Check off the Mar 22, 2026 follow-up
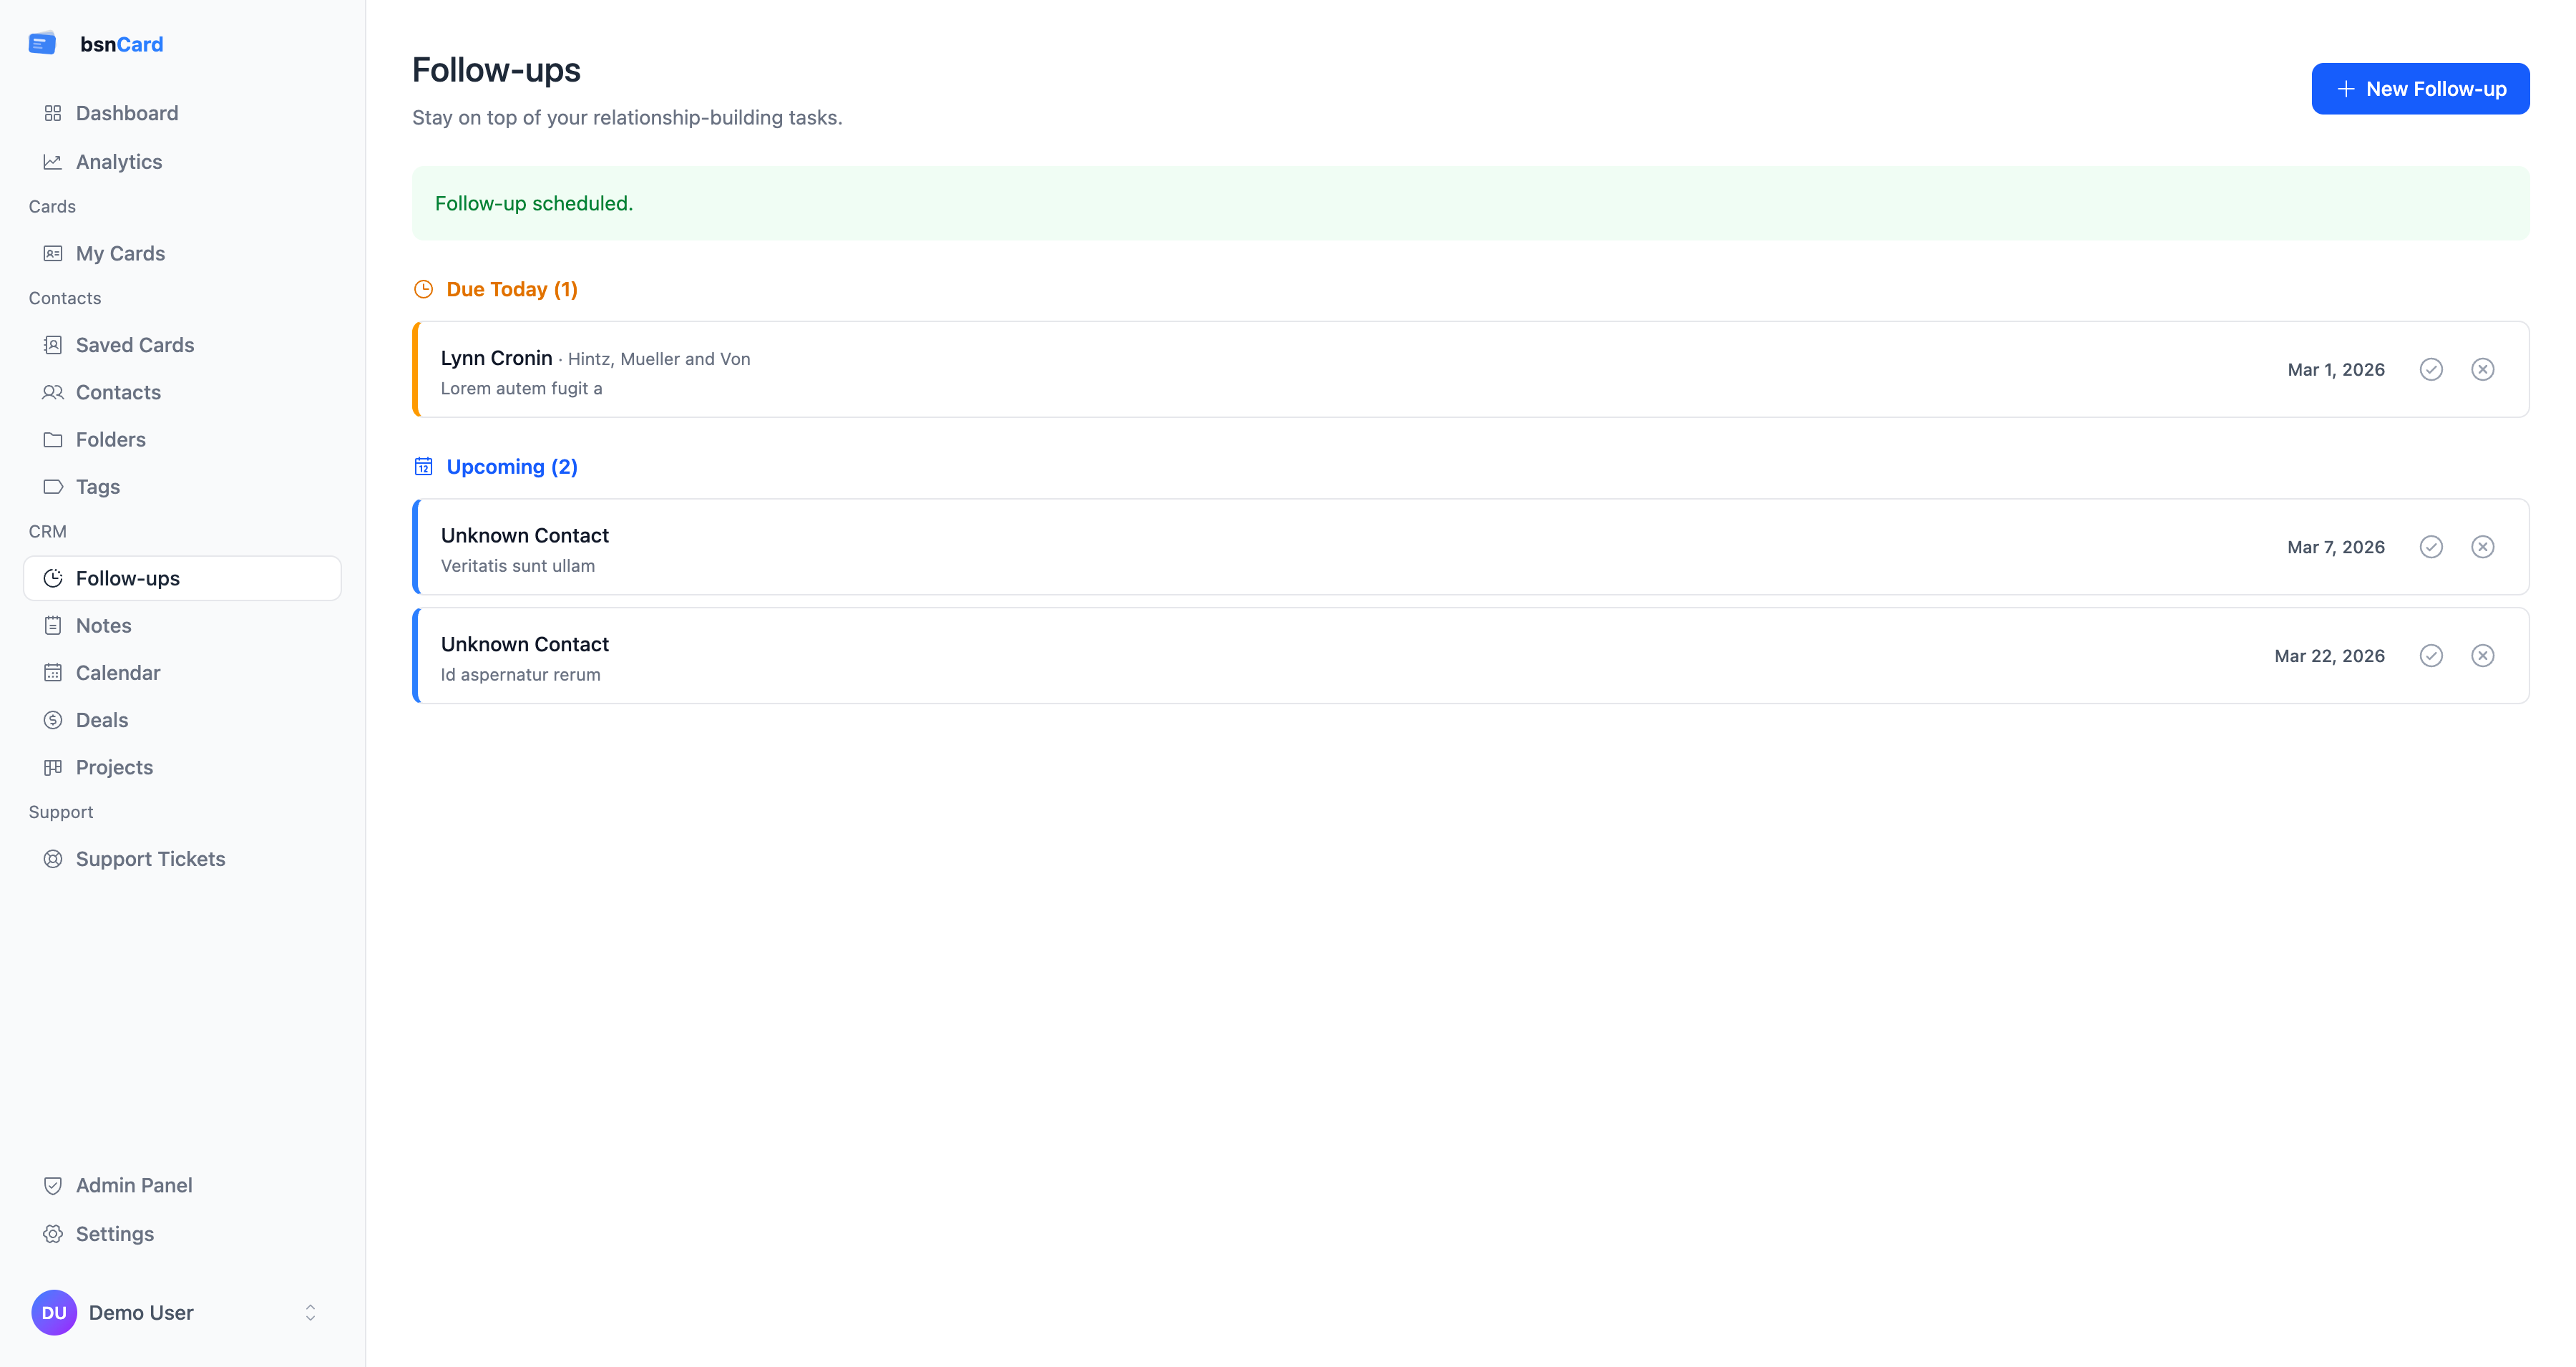 [x=2431, y=656]
